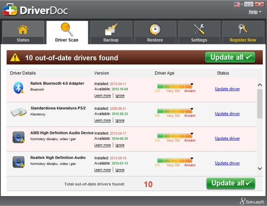Click the DriverDoc logo icon
267x206 pixels.
click(10, 10)
